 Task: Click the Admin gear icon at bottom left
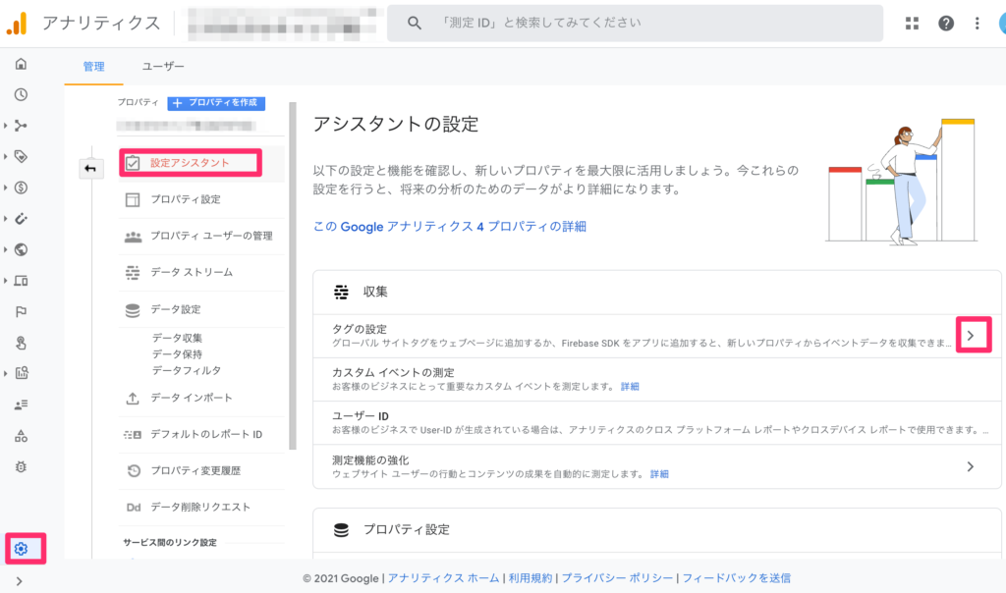tap(22, 548)
